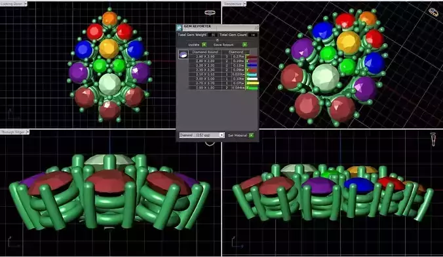
Task: Click the green Save Report button
Action: tap(244, 44)
